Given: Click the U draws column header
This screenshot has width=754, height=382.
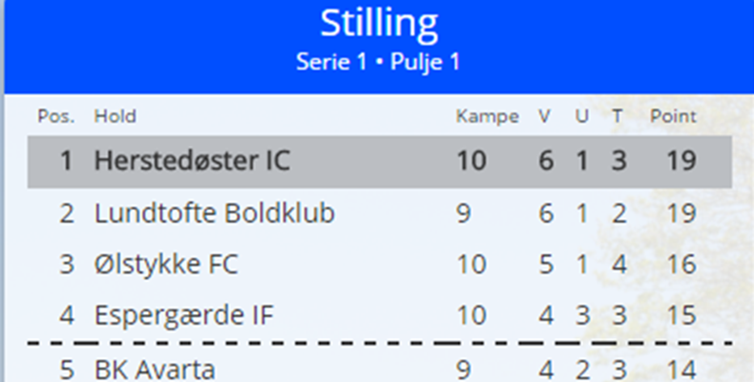Looking at the screenshot, I should point(582,116).
